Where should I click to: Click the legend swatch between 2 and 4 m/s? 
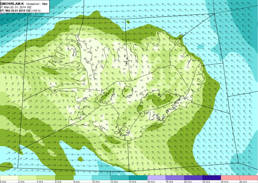[28, 178]
